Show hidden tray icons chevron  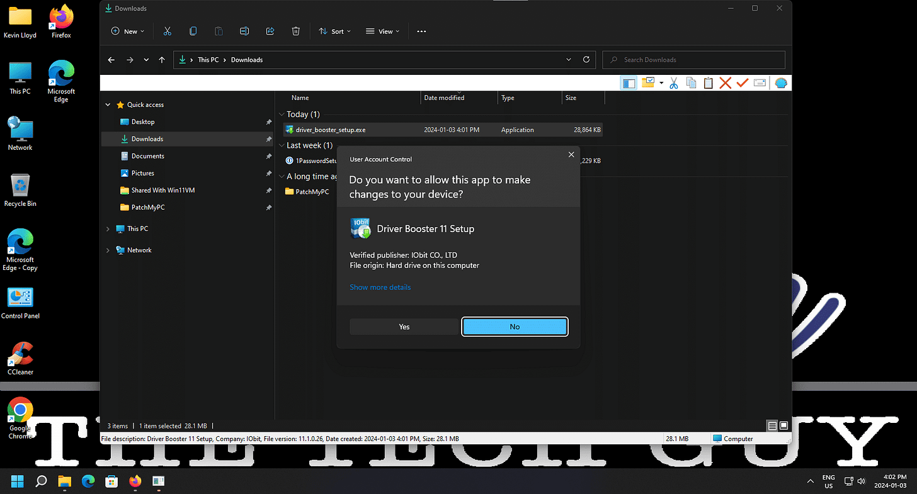click(x=810, y=481)
